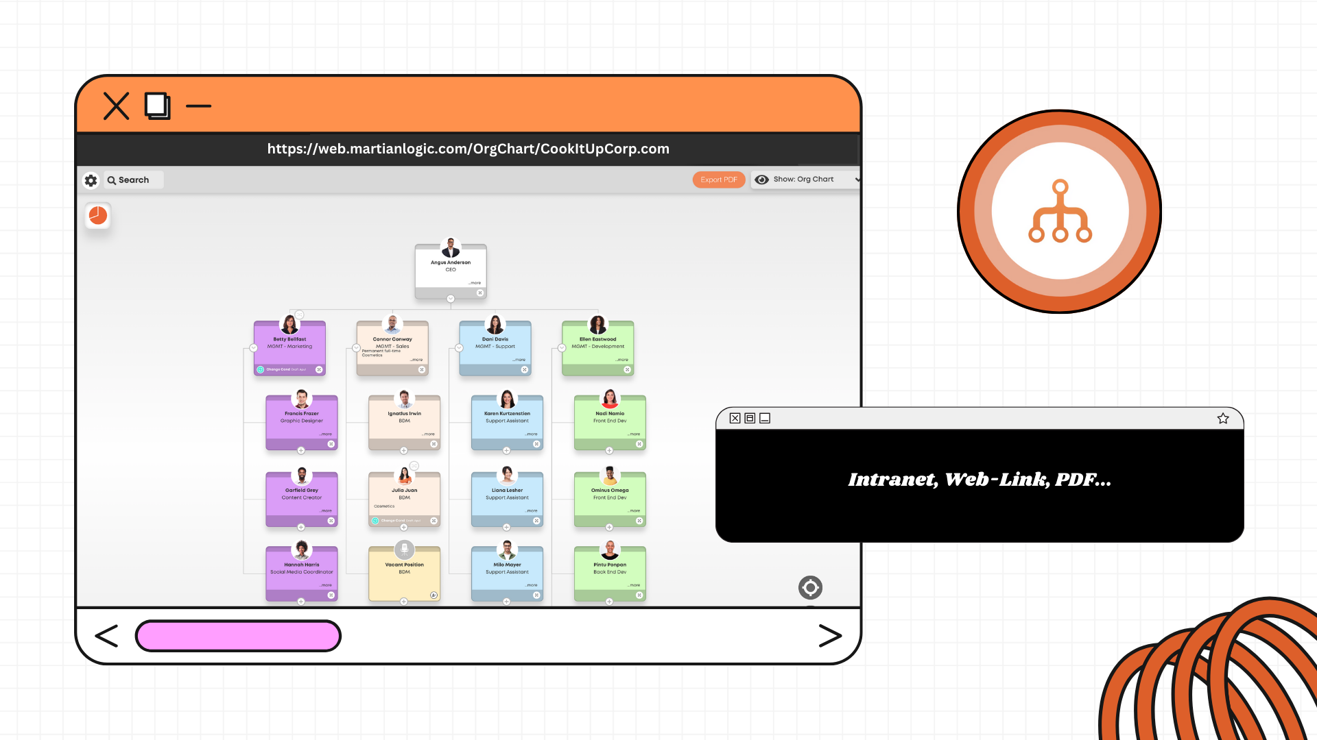Click the star icon in the Intranet window
1317x740 pixels.
[x=1223, y=419]
